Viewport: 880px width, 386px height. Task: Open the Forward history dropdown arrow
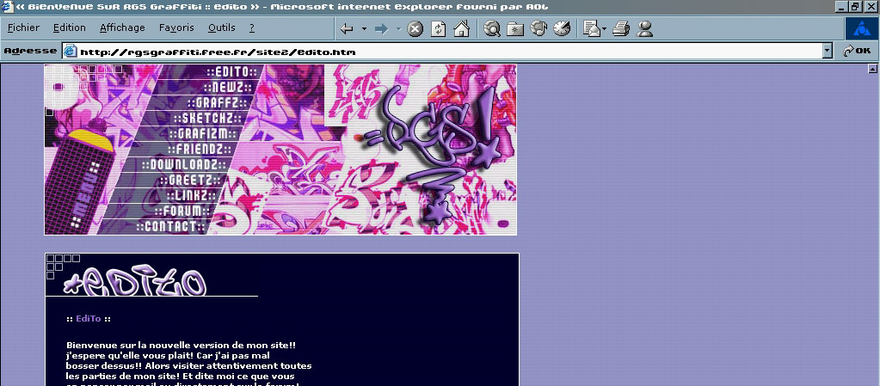[x=398, y=28]
